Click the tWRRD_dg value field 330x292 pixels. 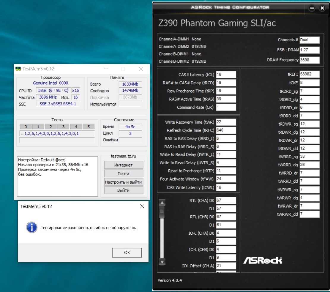pos(310,165)
